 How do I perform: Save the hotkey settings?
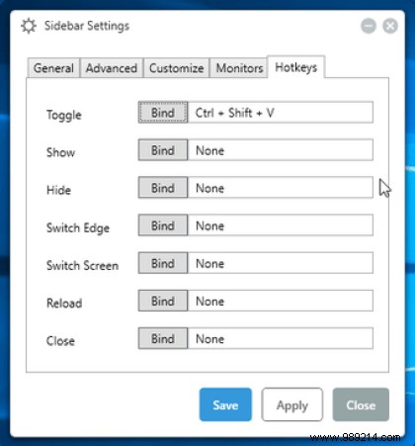(x=225, y=404)
